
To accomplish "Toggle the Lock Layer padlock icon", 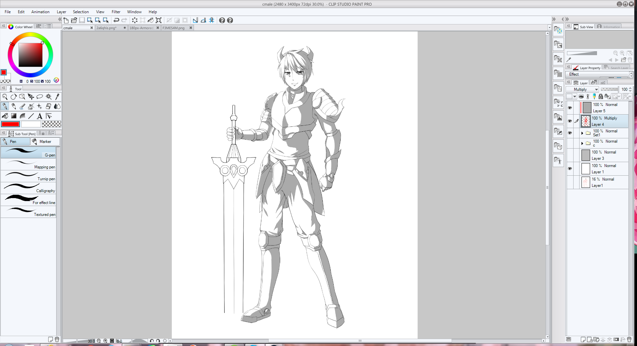I will click(x=601, y=96).
